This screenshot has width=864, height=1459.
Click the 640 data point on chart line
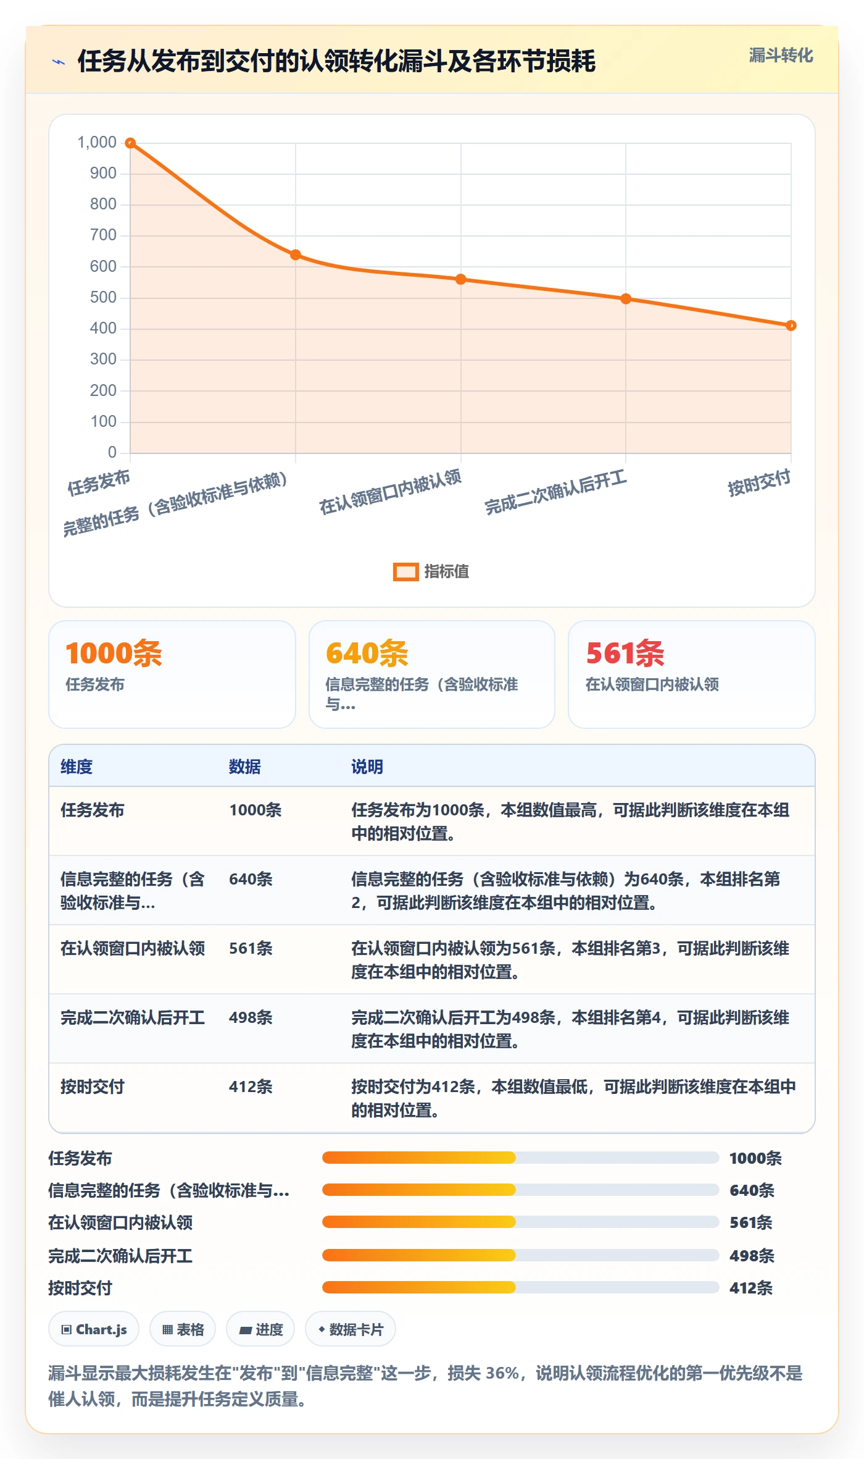click(296, 255)
